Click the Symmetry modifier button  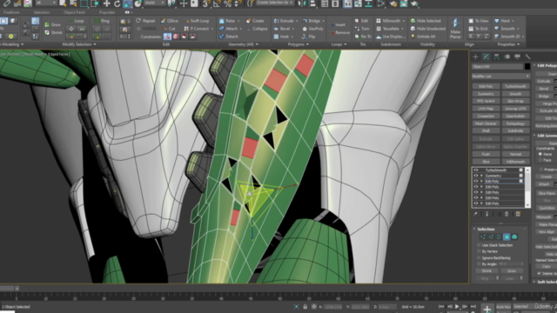[486, 94]
